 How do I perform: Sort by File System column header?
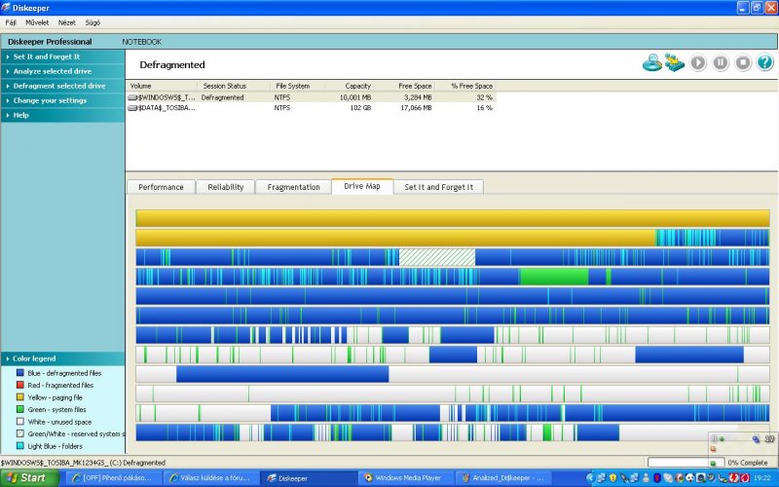click(x=298, y=86)
